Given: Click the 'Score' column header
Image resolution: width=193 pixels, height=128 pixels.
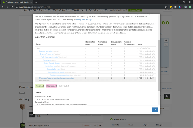Looking at the screenshot, I should coord(140,44).
